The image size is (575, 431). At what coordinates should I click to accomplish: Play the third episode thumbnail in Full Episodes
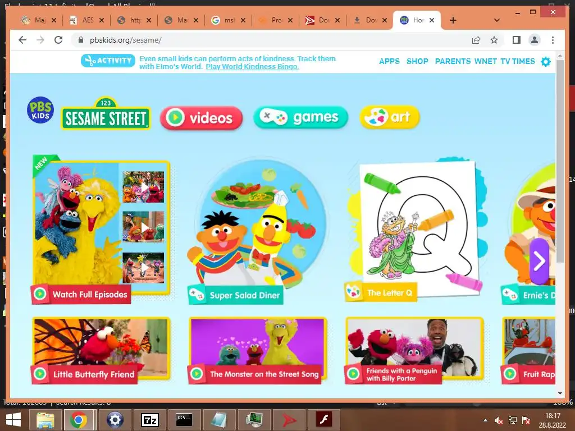[143, 268]
